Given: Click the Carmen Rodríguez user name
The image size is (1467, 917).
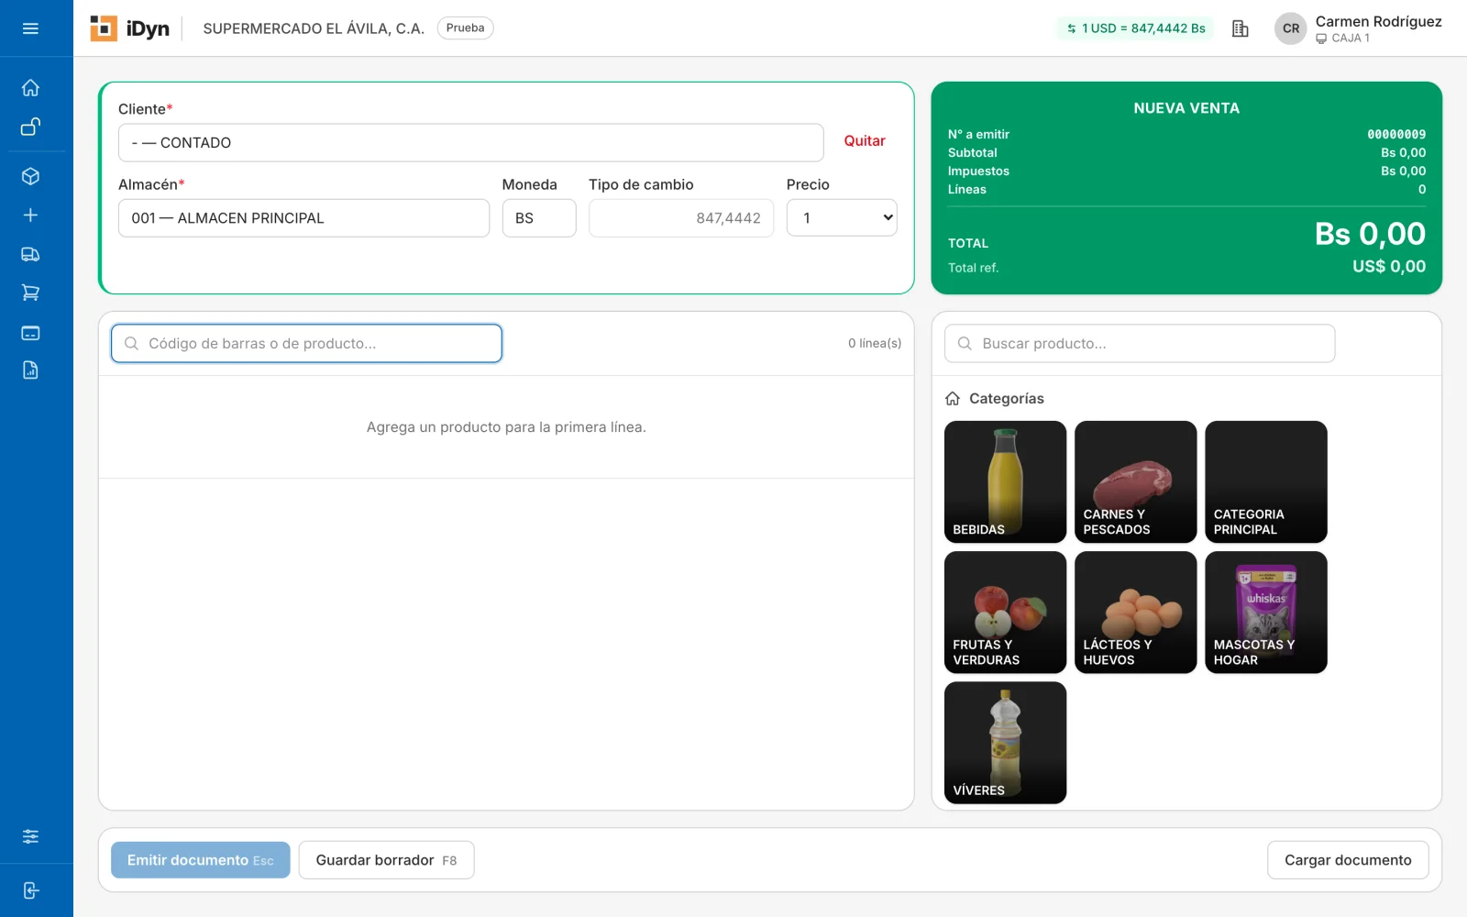Looking at the screenshot, I should [1378, 21].
